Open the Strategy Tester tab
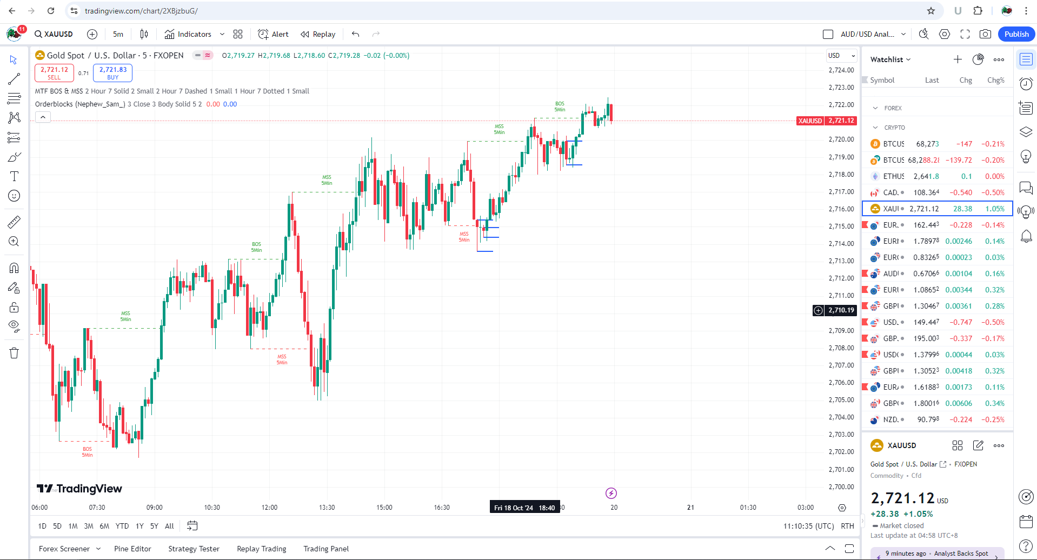This screenshot has width=1037, height=560. point(194,548)
